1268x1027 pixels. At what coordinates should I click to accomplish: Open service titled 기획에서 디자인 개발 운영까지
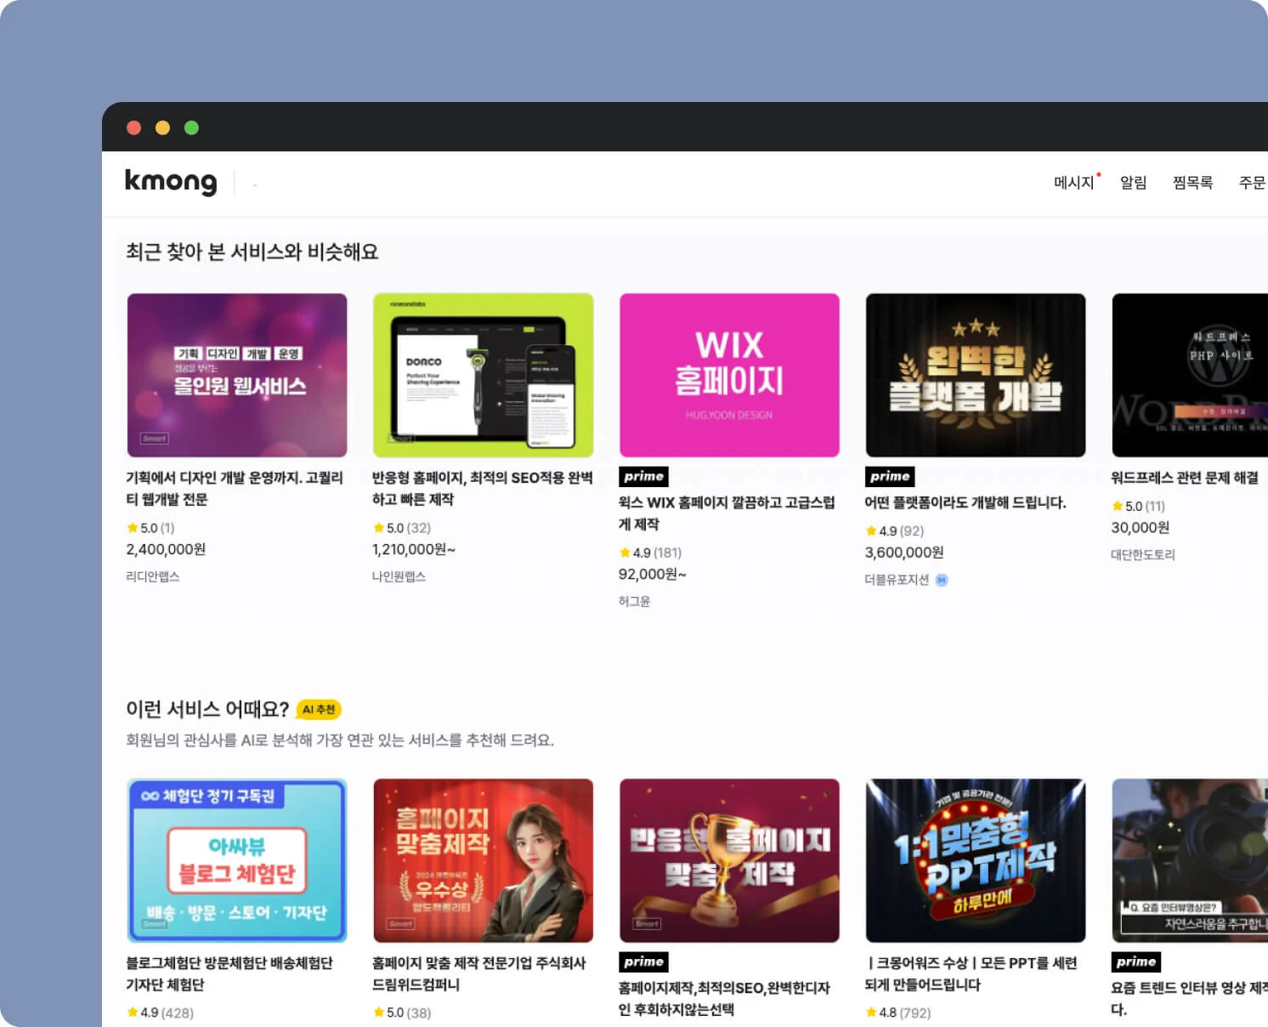pos(235,489)
